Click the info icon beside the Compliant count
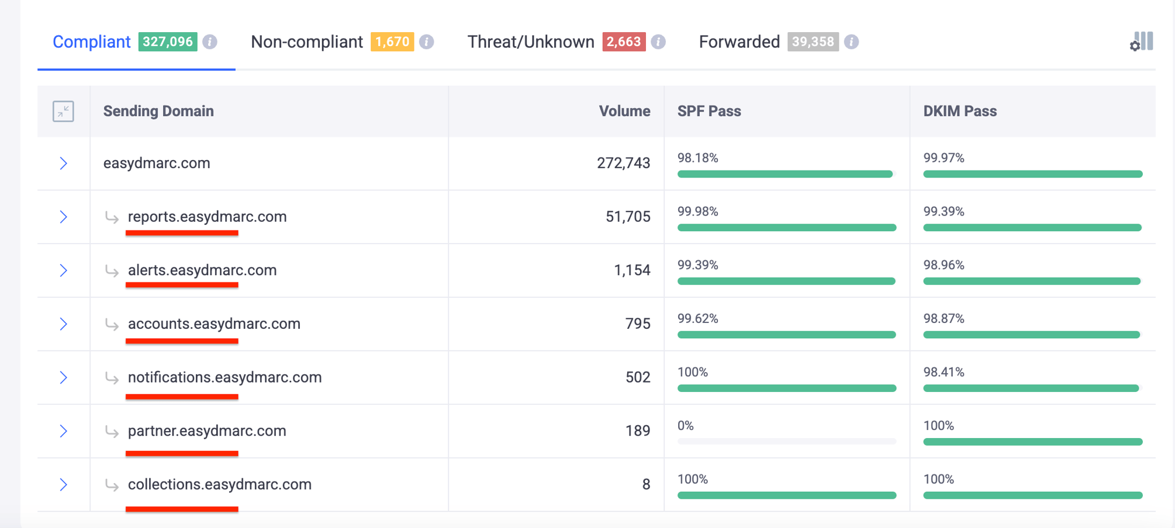 pyautogui.click(x=211, y=41)
